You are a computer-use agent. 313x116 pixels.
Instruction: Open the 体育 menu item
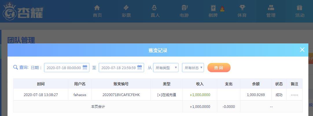point(242,15)
